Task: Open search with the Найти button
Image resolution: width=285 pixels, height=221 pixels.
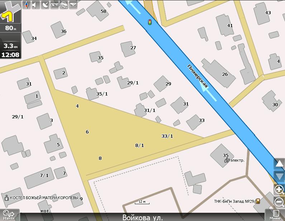Action: [x=9, y=215]
